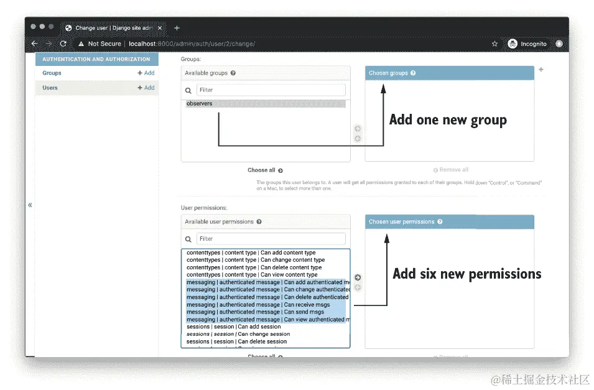Go back using the browser back arrow

[34, 44]
